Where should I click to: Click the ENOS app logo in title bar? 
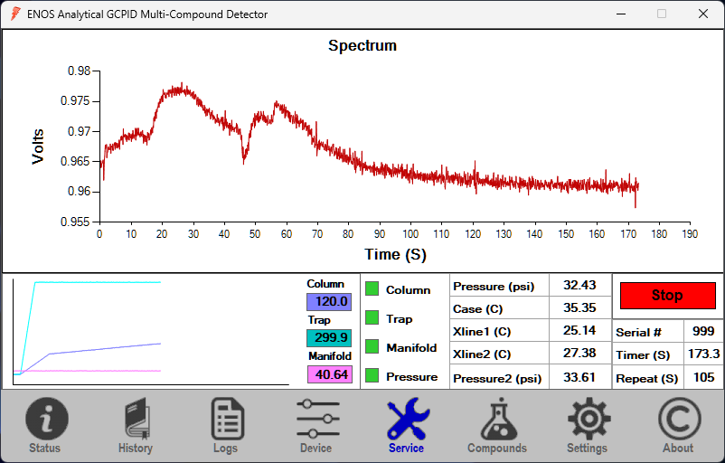pos(15,14)
